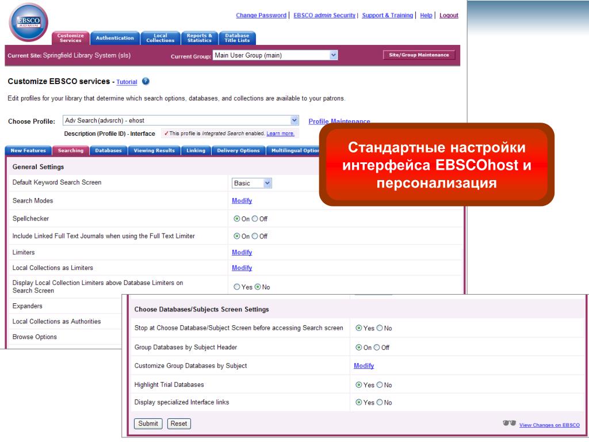Click the glasses icon beside View Changes

pyautogui.click(x=509, y=423)
